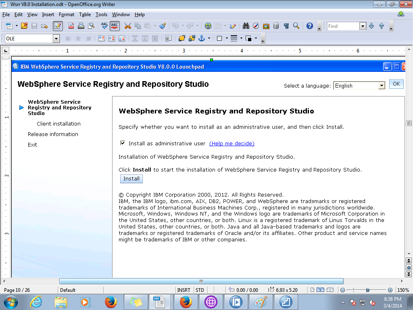Toggle Nonprinting Characters pilcrow icon
413x310 pixels.
click(x=286, y=26)
